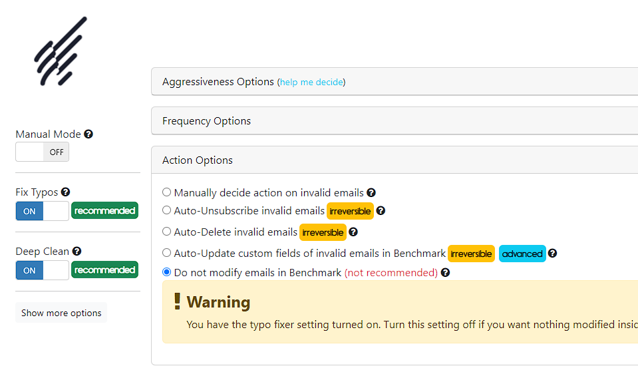Click help icon next to Fix Typos

[x=65, y=192]
